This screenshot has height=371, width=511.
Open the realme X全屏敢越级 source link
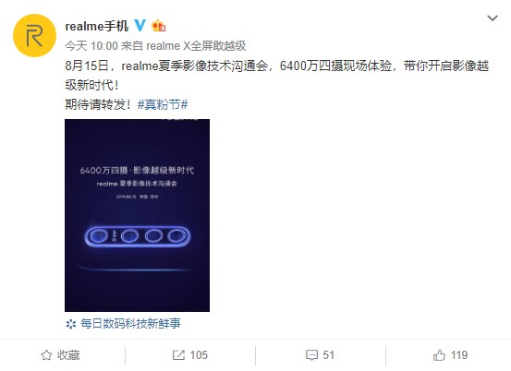click(196, 46)
